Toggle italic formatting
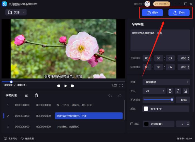 click(178, 91)
